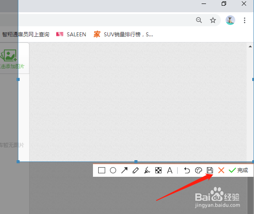The width and height of the screenshot is (254, 214).
Task: Open Chrome three-dot menu
Action: pyautogui.click(x=244, y=20)
